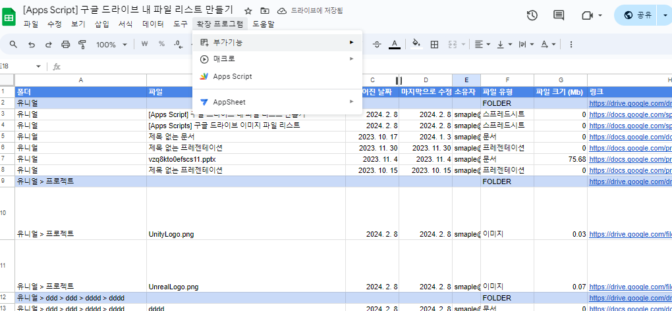
Task: Decrease decimal places icon
Action: [x=179, y=44]
